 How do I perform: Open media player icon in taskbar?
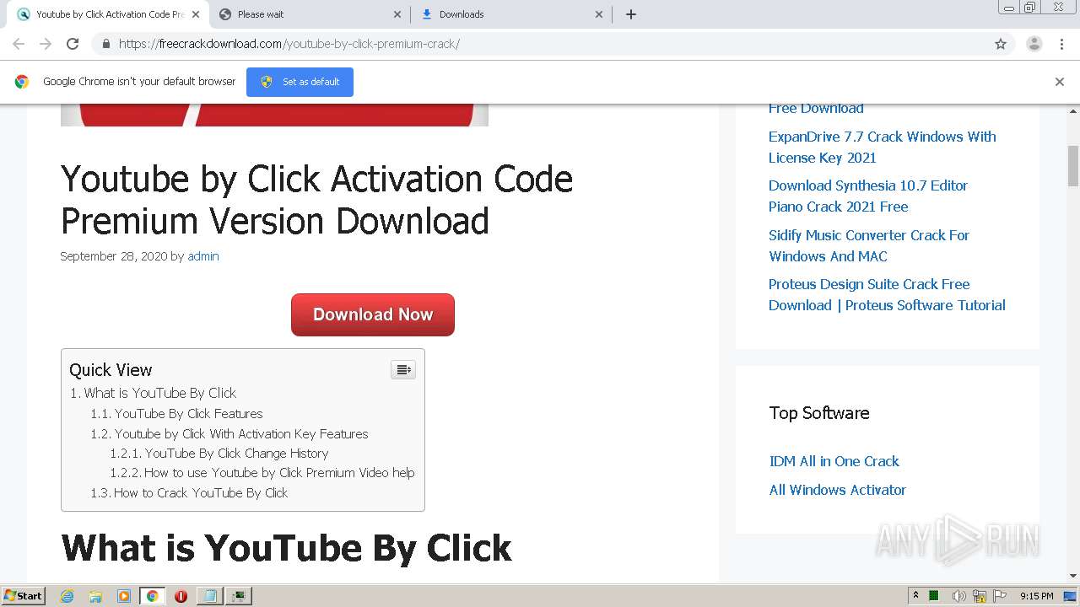tap(124, 596)
